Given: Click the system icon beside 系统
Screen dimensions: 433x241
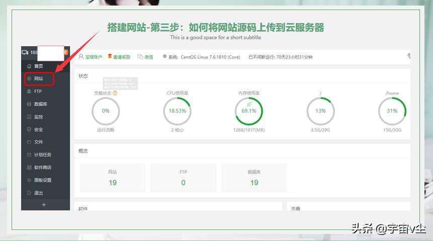Looking at the screenshot, I should click(164, 56).
